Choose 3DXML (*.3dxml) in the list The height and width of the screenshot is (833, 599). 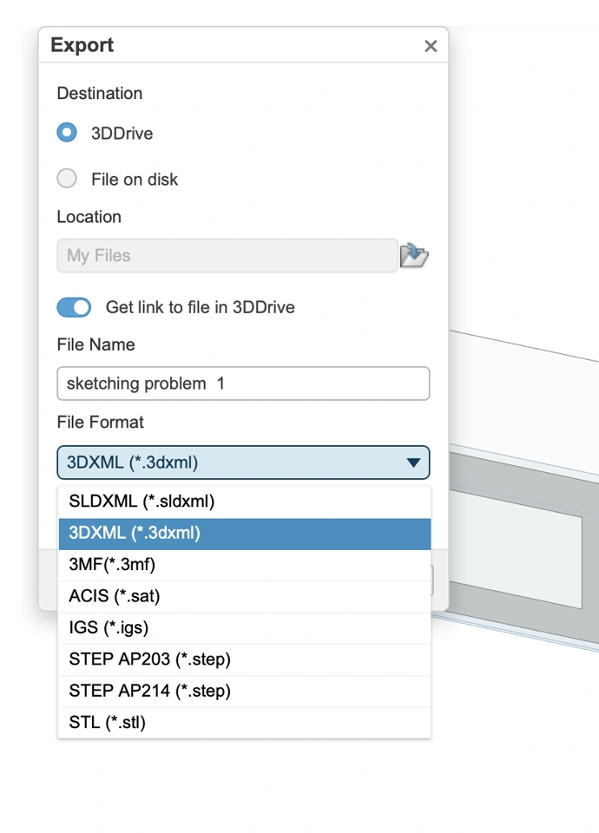tap(245, 534)
